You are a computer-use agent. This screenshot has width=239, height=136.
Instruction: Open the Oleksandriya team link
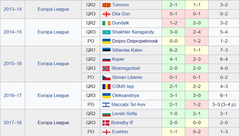coord(126,96)
